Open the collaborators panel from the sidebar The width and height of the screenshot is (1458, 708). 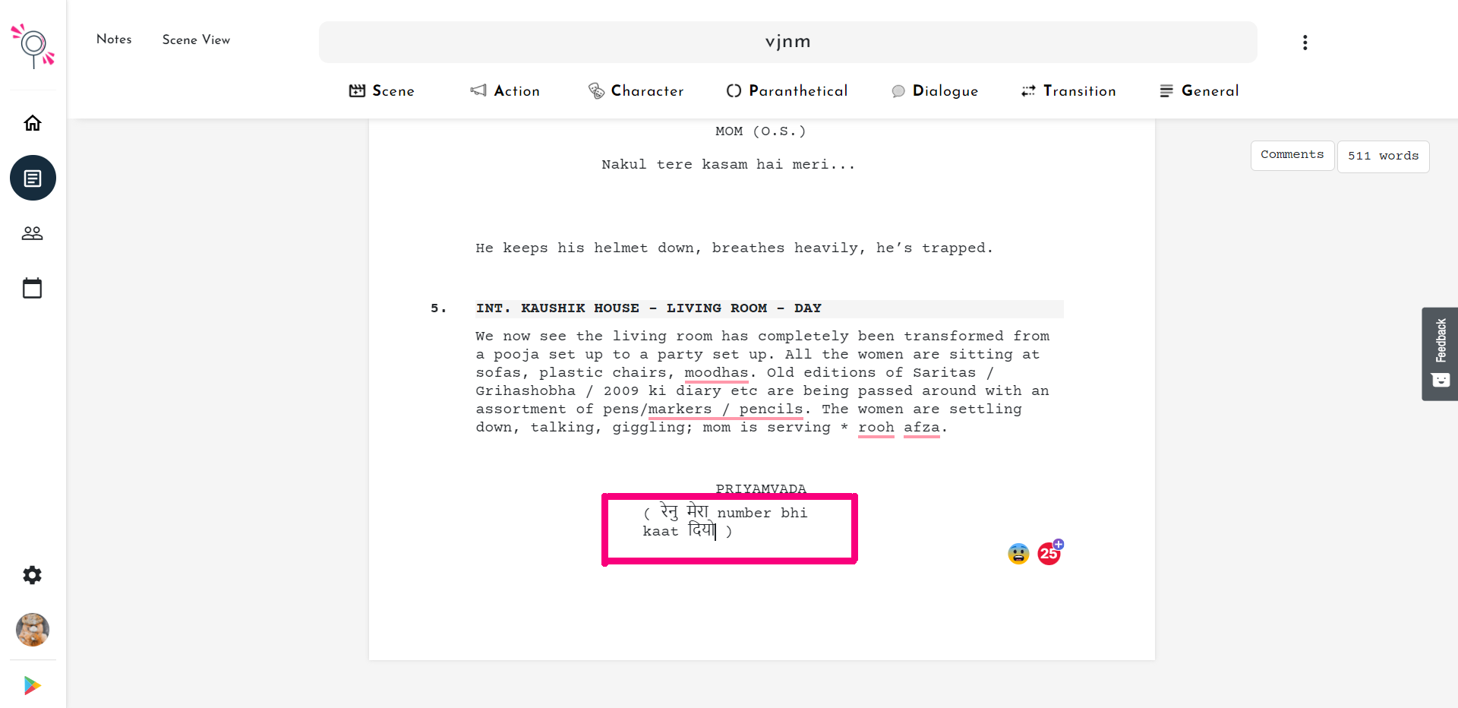click(33, 233)
